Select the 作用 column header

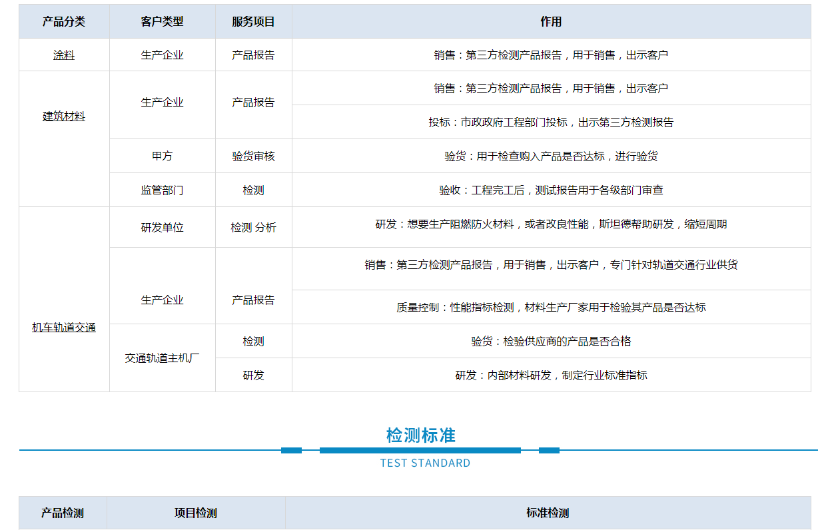[x=551, y=21]
